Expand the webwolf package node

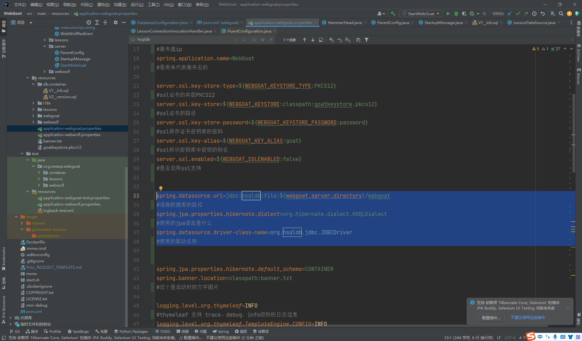[x=45, y=72]
